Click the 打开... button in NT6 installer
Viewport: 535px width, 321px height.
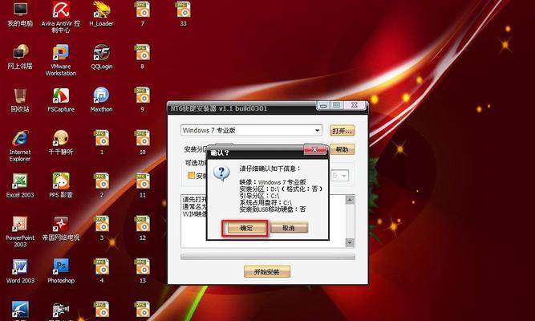coord(342,131)
